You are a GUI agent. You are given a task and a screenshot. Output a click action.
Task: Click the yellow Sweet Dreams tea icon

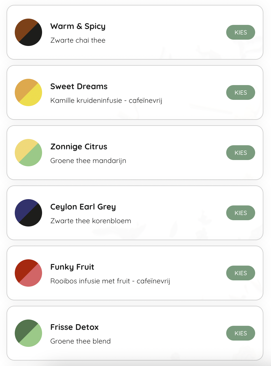28,92
